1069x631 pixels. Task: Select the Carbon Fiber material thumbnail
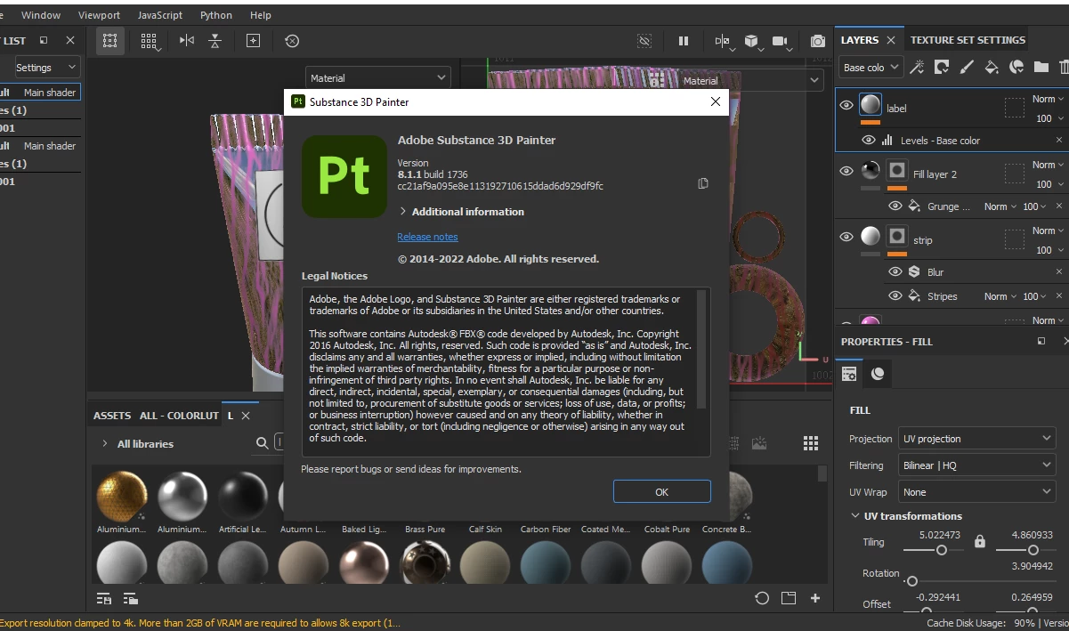[546, 497]
